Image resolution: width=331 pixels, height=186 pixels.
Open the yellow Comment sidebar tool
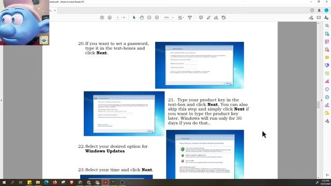327,57
